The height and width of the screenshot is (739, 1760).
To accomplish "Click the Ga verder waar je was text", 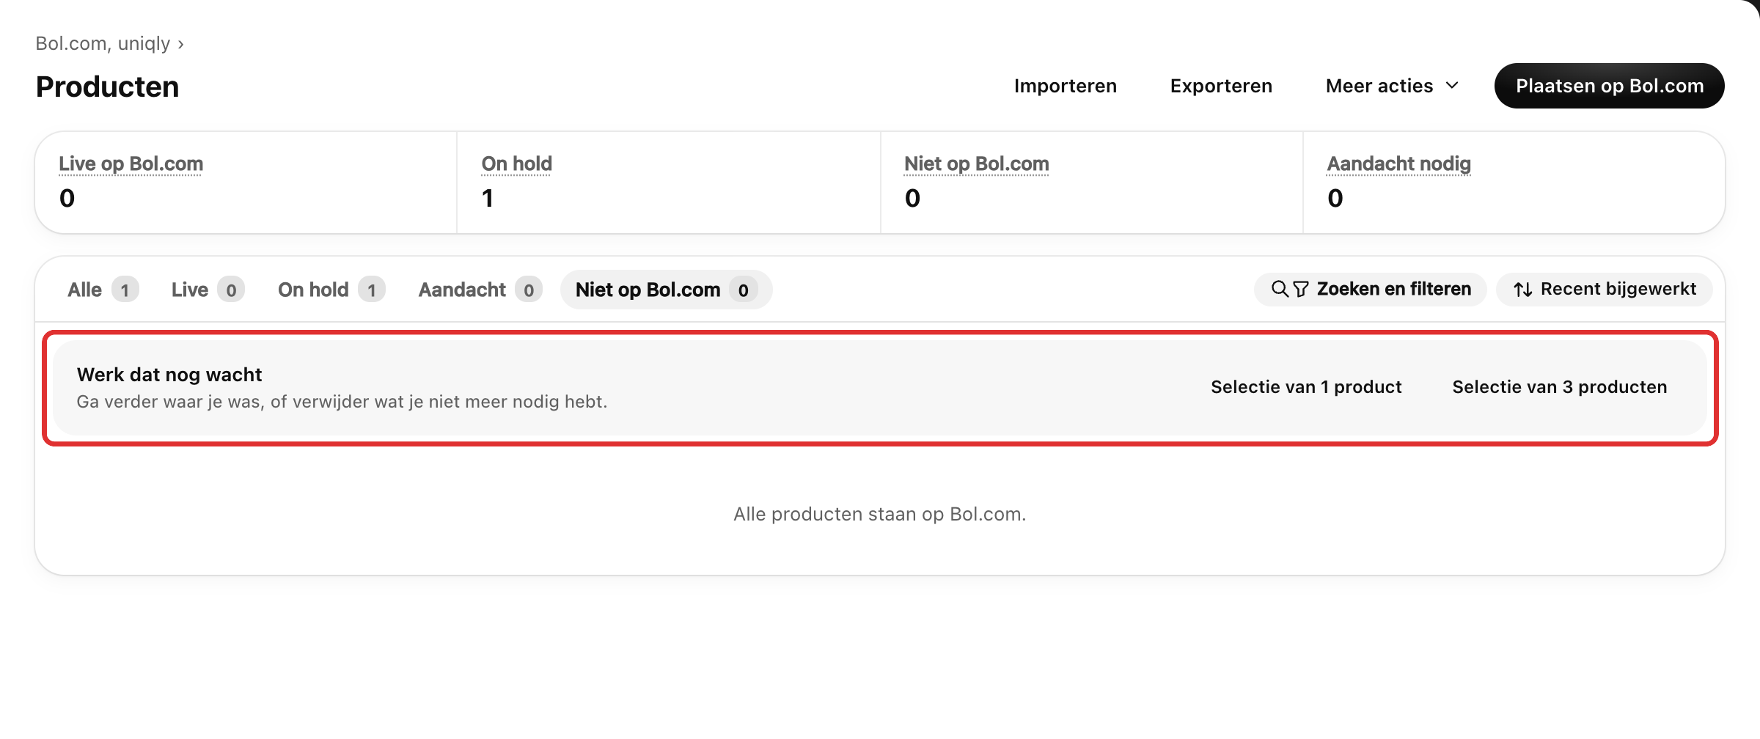I will [x=342, y=402].
